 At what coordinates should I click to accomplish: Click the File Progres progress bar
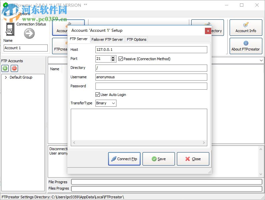(x=167, y=182)
